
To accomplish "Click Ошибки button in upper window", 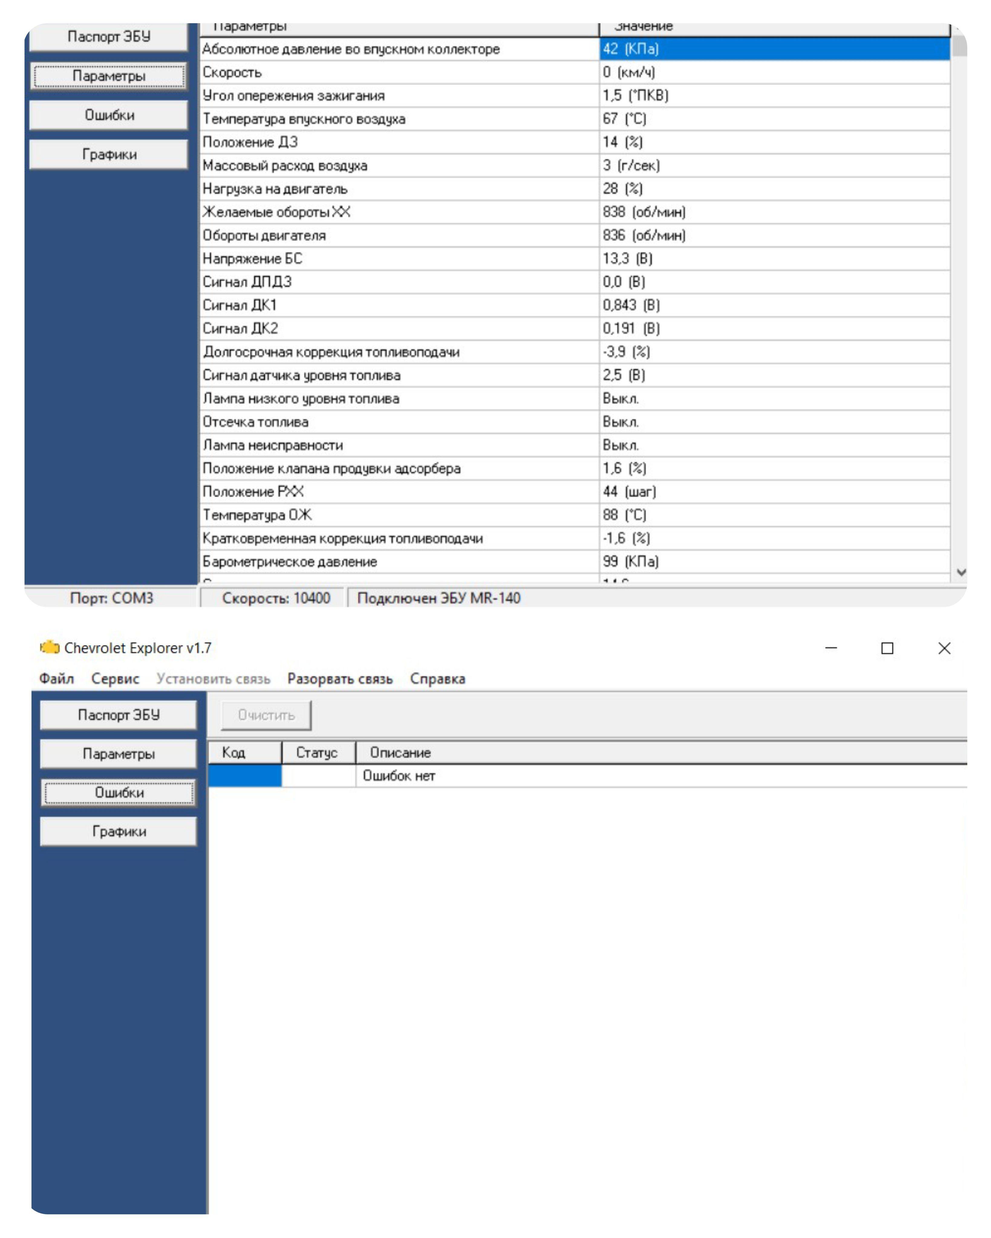I will (109, 115).
